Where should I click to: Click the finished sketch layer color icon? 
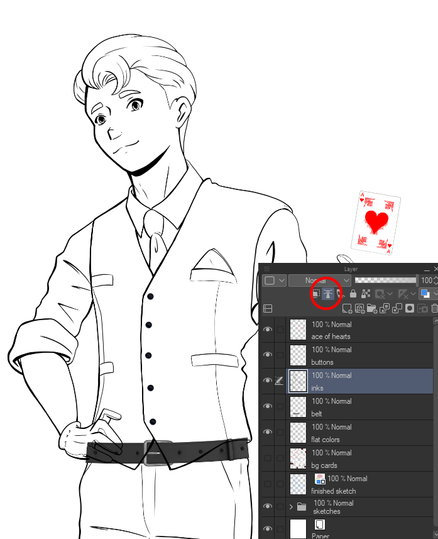point(320,479)
